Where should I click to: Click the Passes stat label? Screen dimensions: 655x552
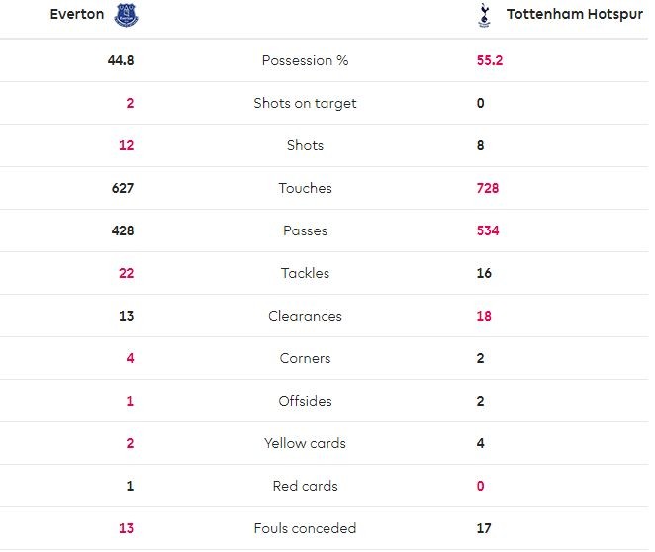tap(305, 230)
